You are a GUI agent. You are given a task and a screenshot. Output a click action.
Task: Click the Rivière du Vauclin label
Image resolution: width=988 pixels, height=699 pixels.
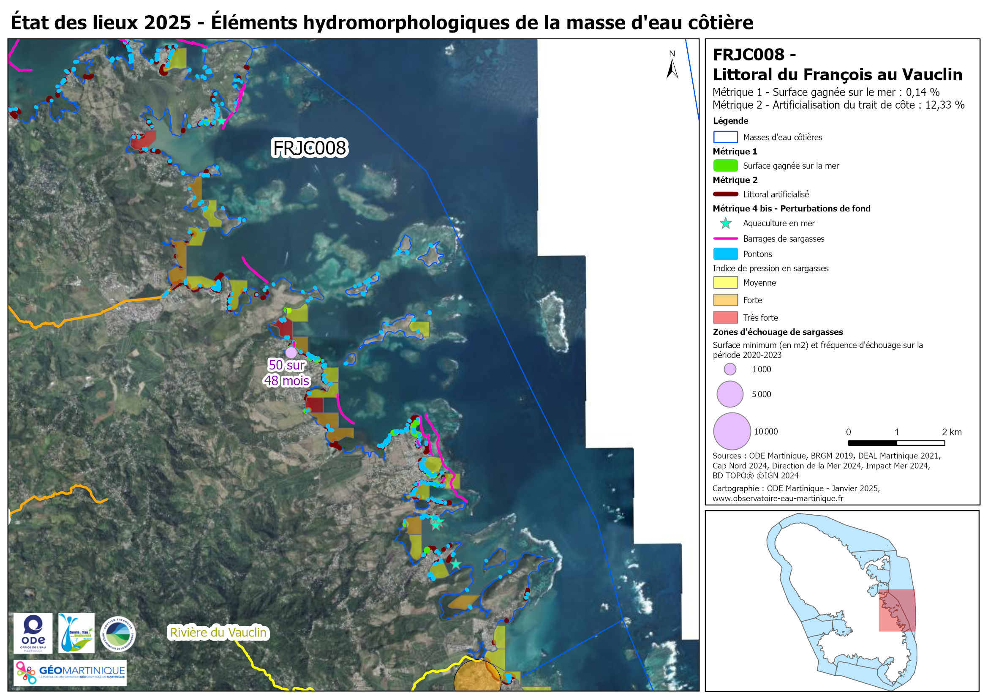pyautogui.click(x=218, y=632)
